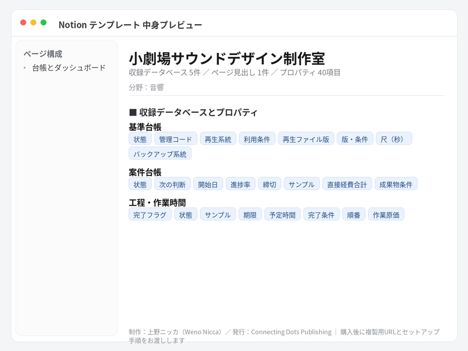Select the 期限 property tag
This screenshot has width=468, height=351.
tap(250, 214)
